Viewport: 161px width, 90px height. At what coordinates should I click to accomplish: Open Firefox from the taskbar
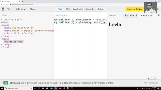pyautogui.click(x=60, y=88)
